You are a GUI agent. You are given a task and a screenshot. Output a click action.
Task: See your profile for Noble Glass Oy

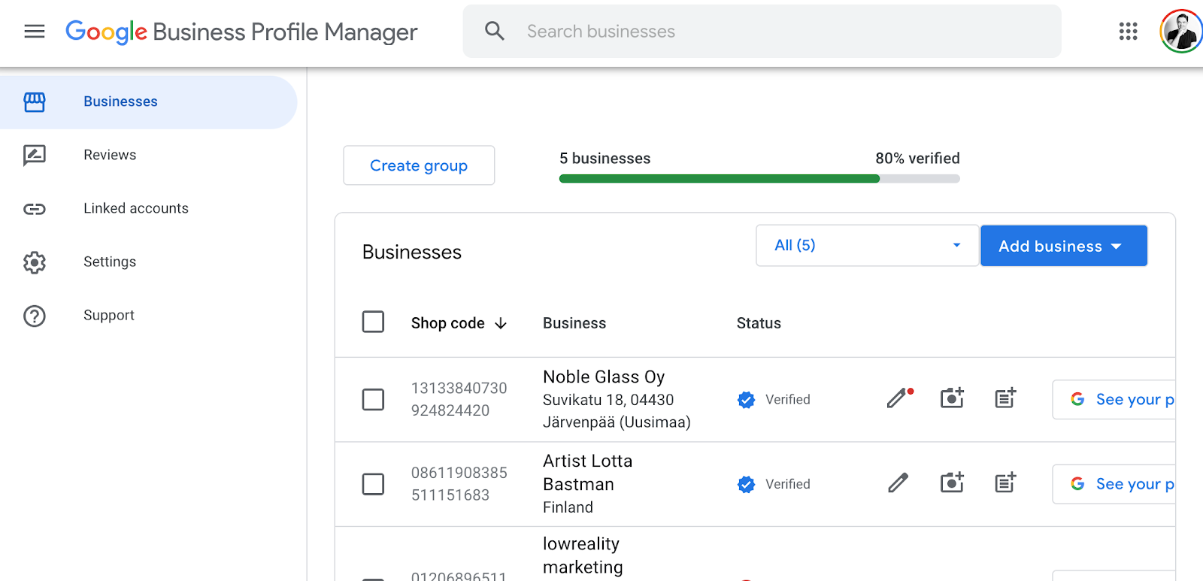1114,399
